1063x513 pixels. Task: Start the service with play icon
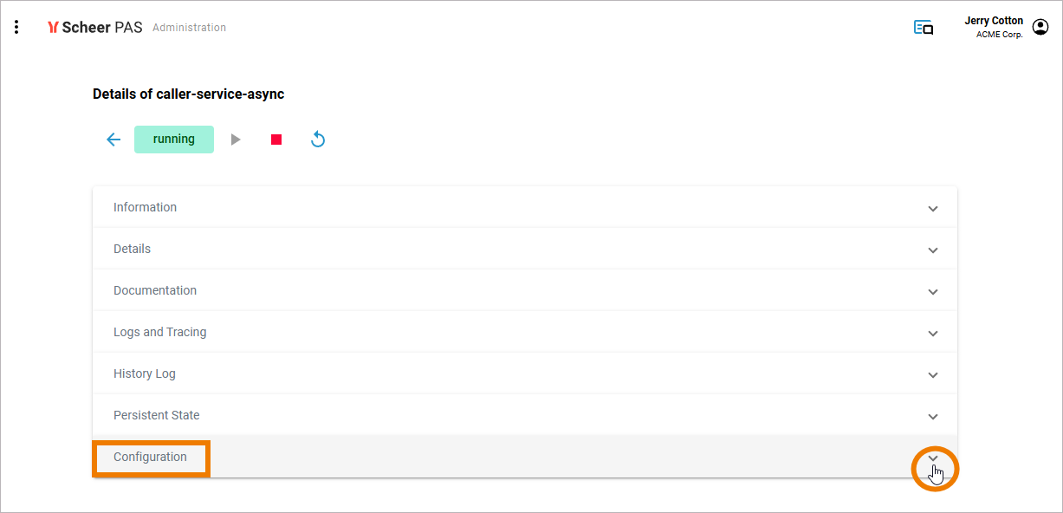(x=236, y=140)
